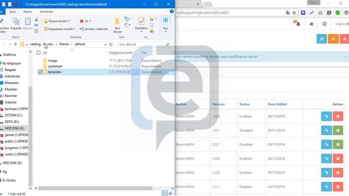Screen dimensions: 349x196
Task: Select the image folder
Action: pyautogui.click(x=52, y=60)
